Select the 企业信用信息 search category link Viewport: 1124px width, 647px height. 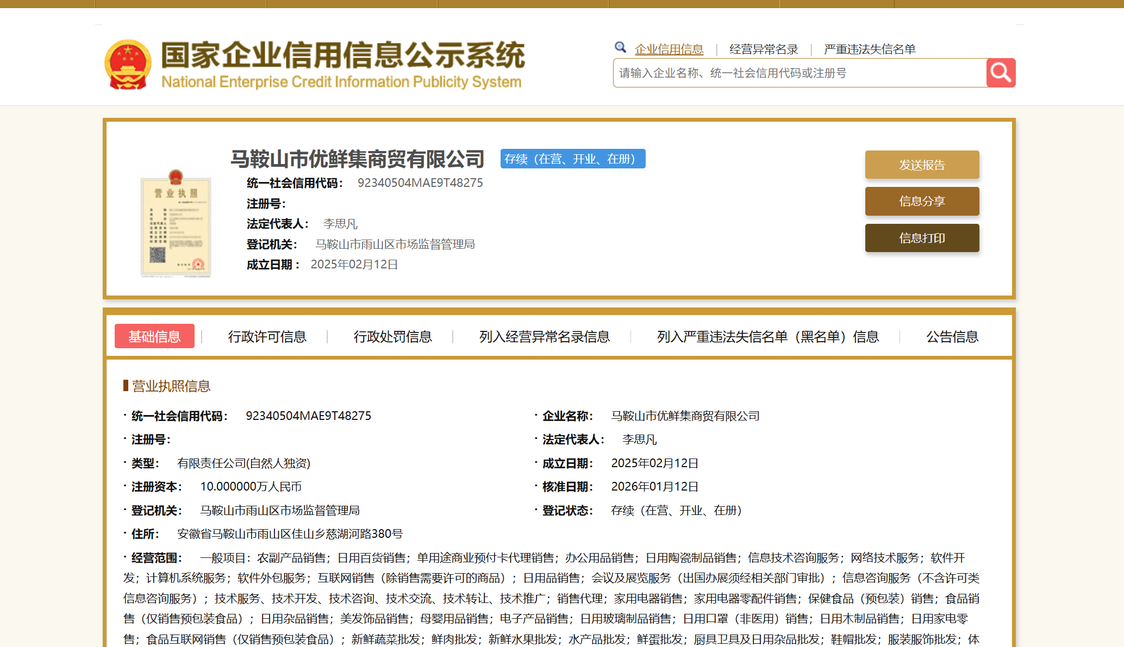(669, 49)
